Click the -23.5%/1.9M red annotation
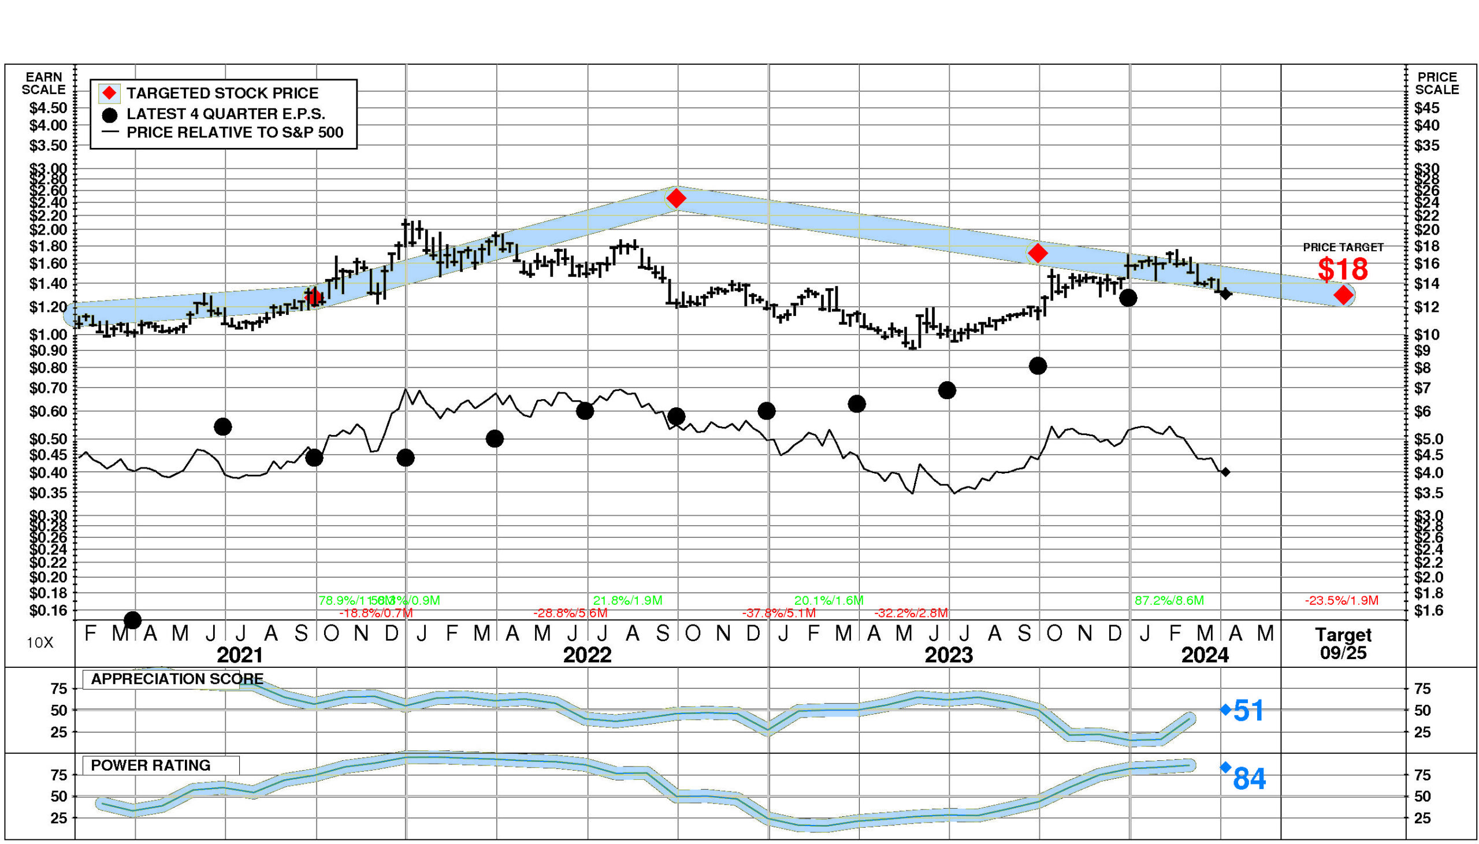 pos(1341,601)
